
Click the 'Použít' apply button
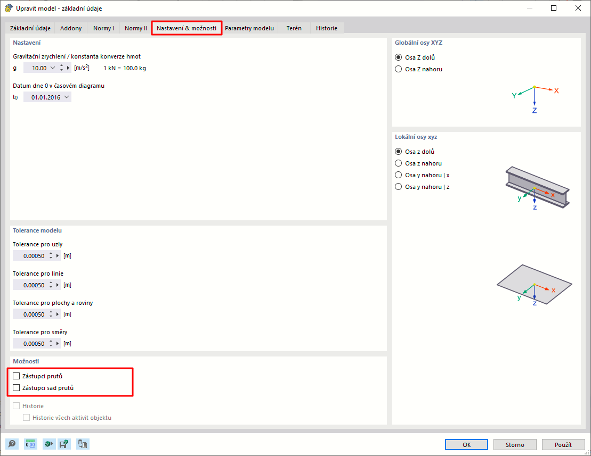(563, 444)
